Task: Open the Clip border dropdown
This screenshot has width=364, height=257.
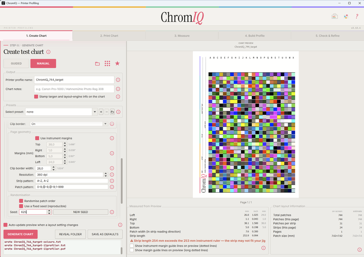Action: pos(105,124)
